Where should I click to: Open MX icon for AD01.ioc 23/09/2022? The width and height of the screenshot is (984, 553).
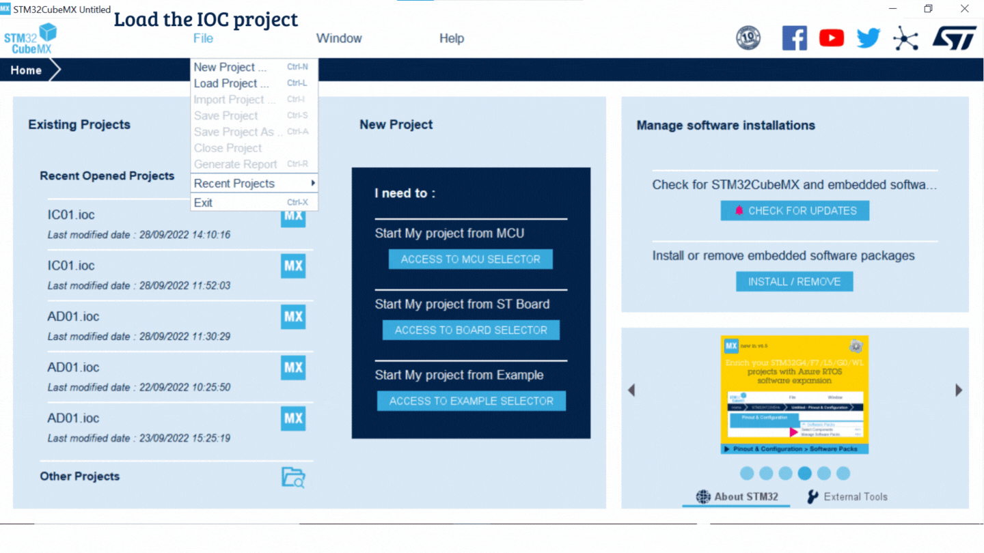[293, 419]
